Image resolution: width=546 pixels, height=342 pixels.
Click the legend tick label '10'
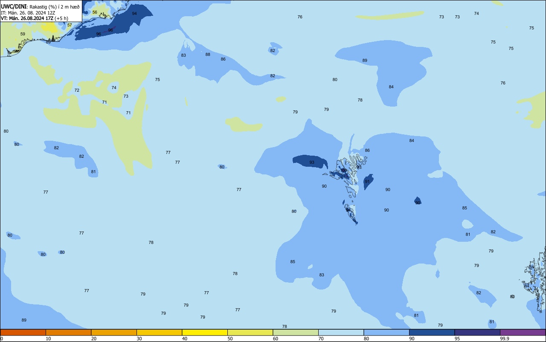49,339
